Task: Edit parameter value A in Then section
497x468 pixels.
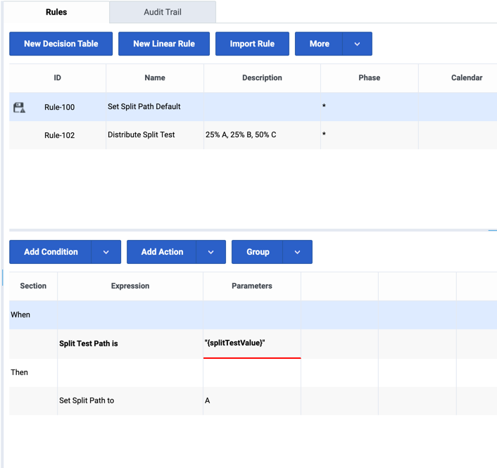Action: [x=251, y=400]
